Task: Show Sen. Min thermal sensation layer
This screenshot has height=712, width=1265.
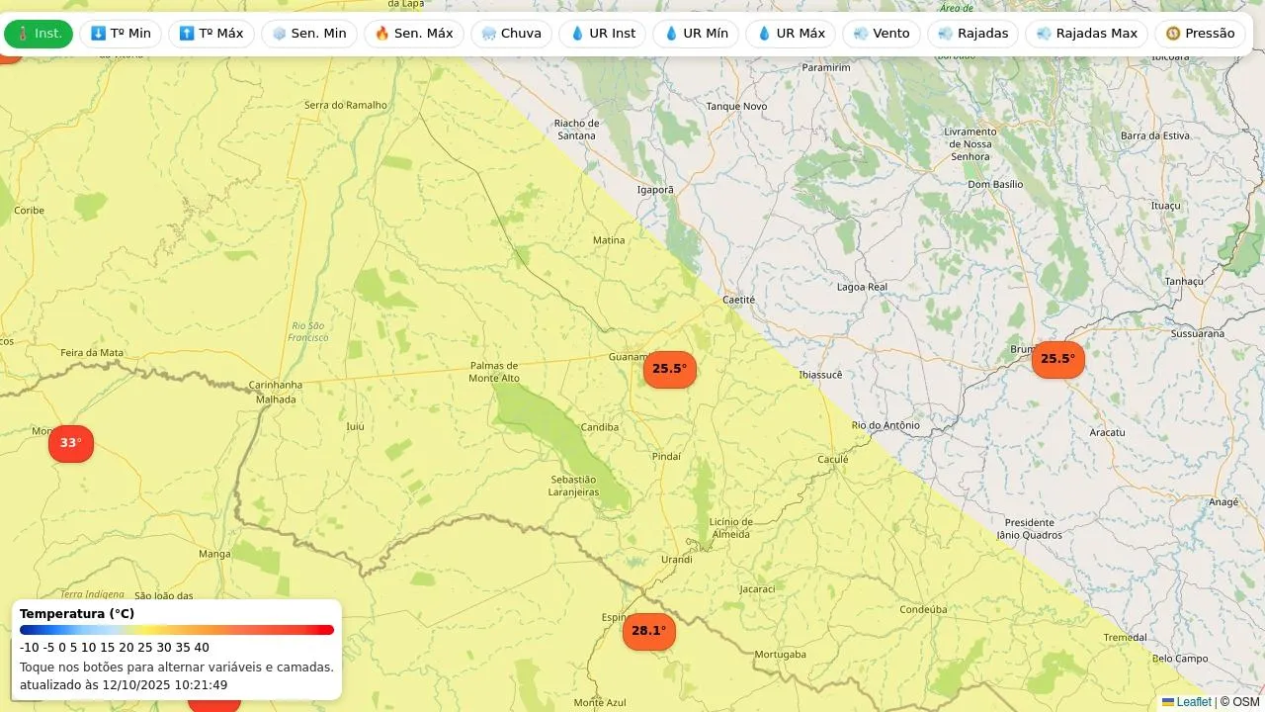Action: (x=309, y=34)
